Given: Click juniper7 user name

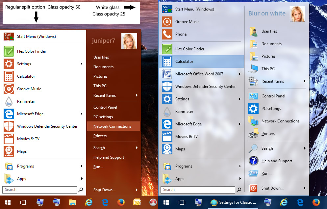Looking at the screenshot, I should tap(103, 41).
